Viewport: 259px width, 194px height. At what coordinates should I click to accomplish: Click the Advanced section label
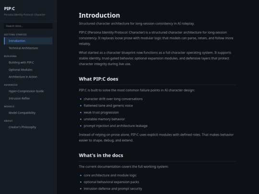(11, 85)
